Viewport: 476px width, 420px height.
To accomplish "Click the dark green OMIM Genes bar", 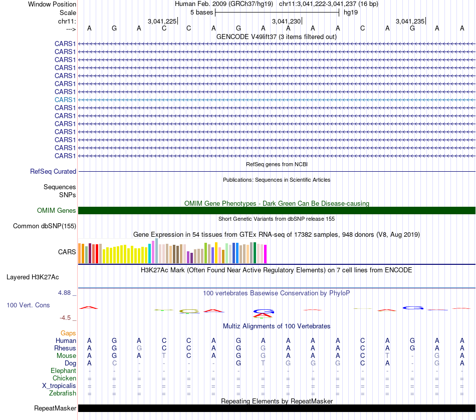I will coord(277,210).
